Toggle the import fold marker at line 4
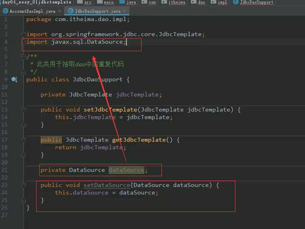Screen dimensions: 305x229 click(23, 42)
